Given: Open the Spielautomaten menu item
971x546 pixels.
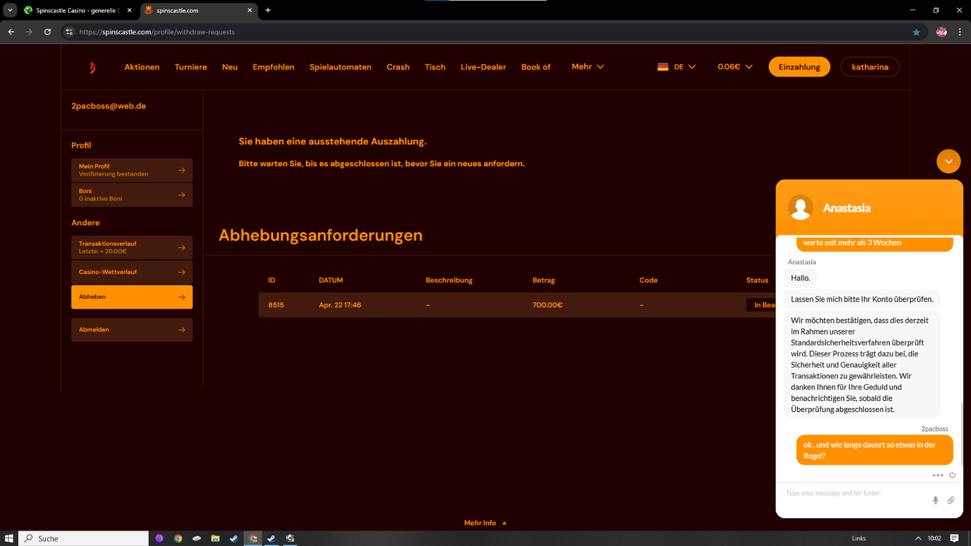Looking at the screenshot, I should pos(340,67).
